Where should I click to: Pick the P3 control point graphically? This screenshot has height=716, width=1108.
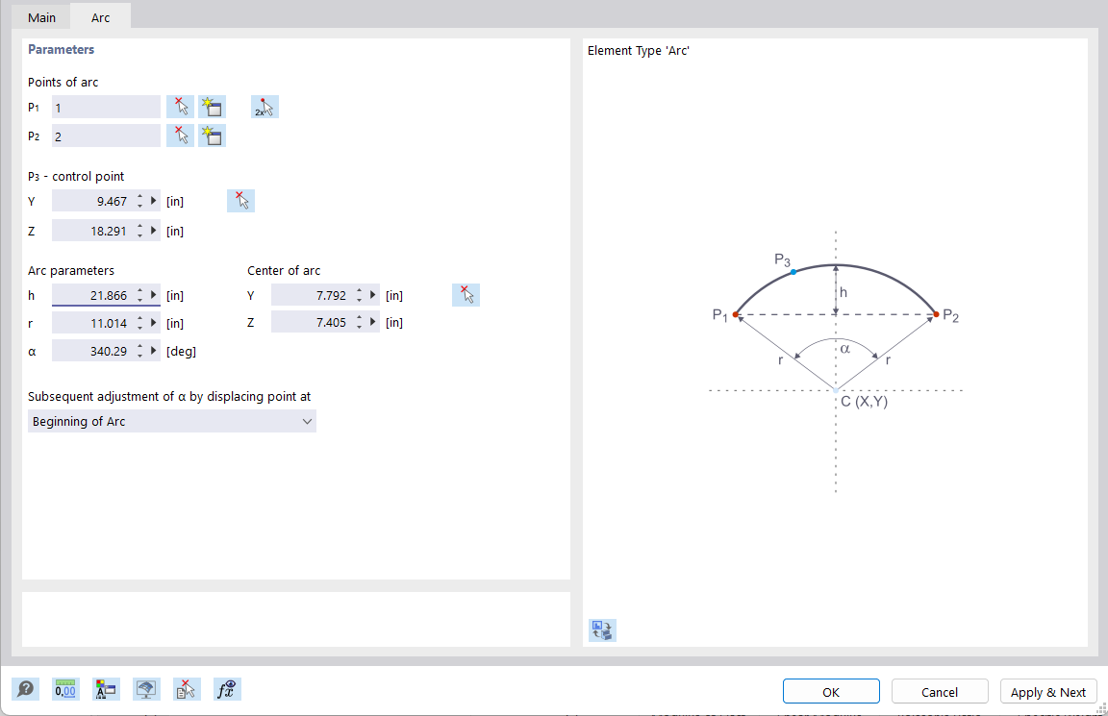click(240, 200)
